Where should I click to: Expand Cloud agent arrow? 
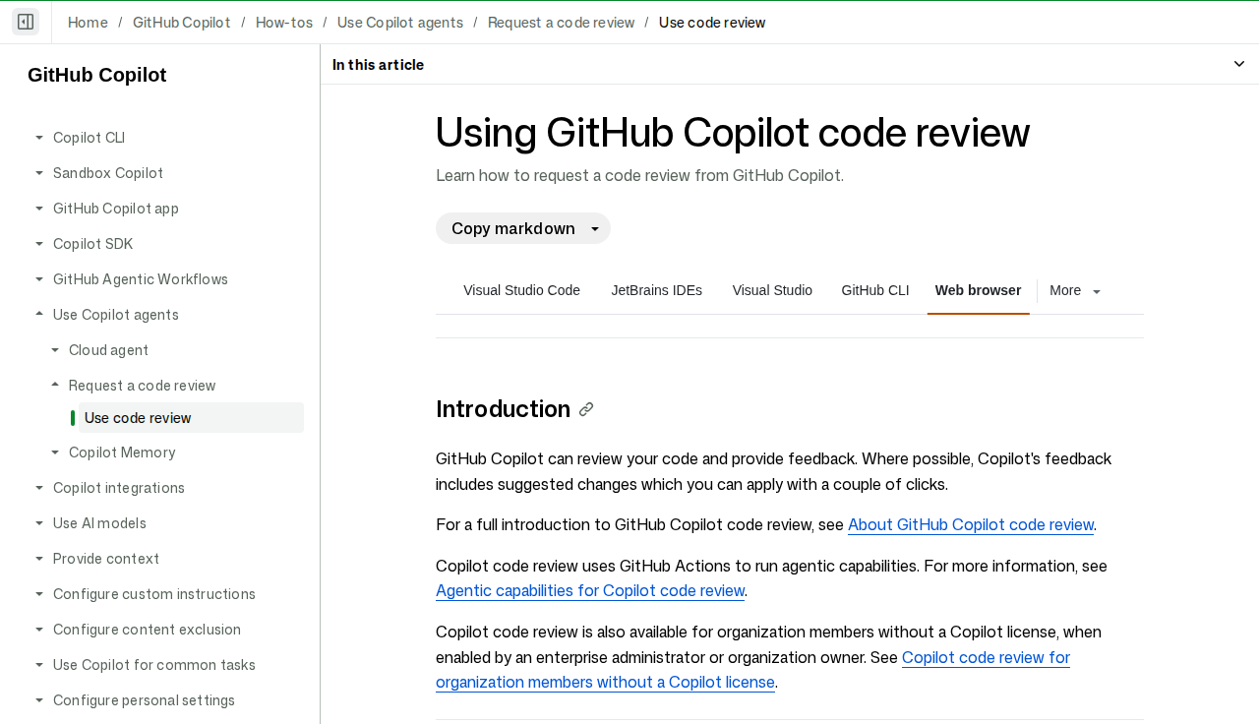55,350
